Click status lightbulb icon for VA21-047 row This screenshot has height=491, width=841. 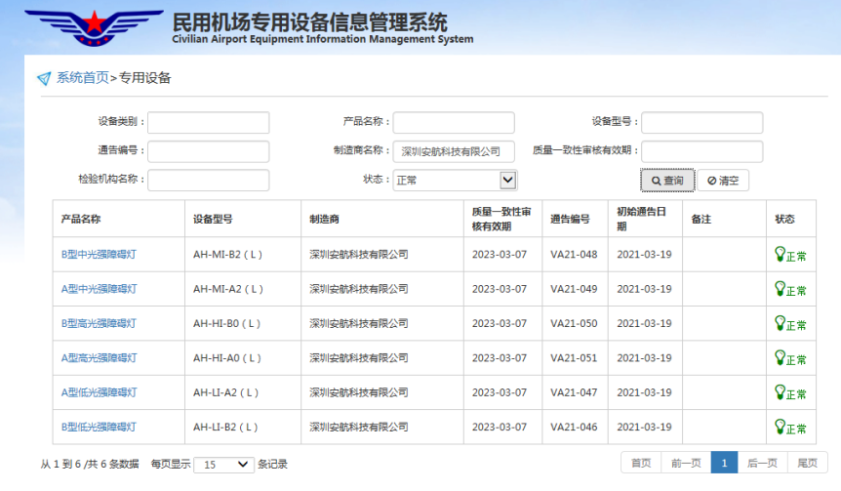780,391
